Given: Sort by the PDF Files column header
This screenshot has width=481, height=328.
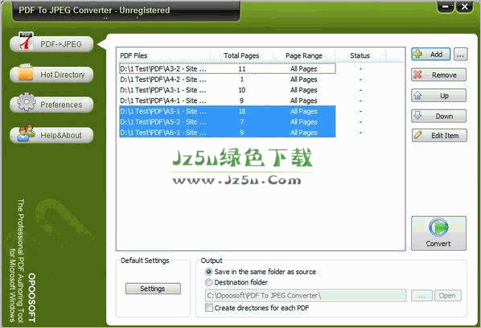Looking at the screenshot, I should [x=164, y=55].
